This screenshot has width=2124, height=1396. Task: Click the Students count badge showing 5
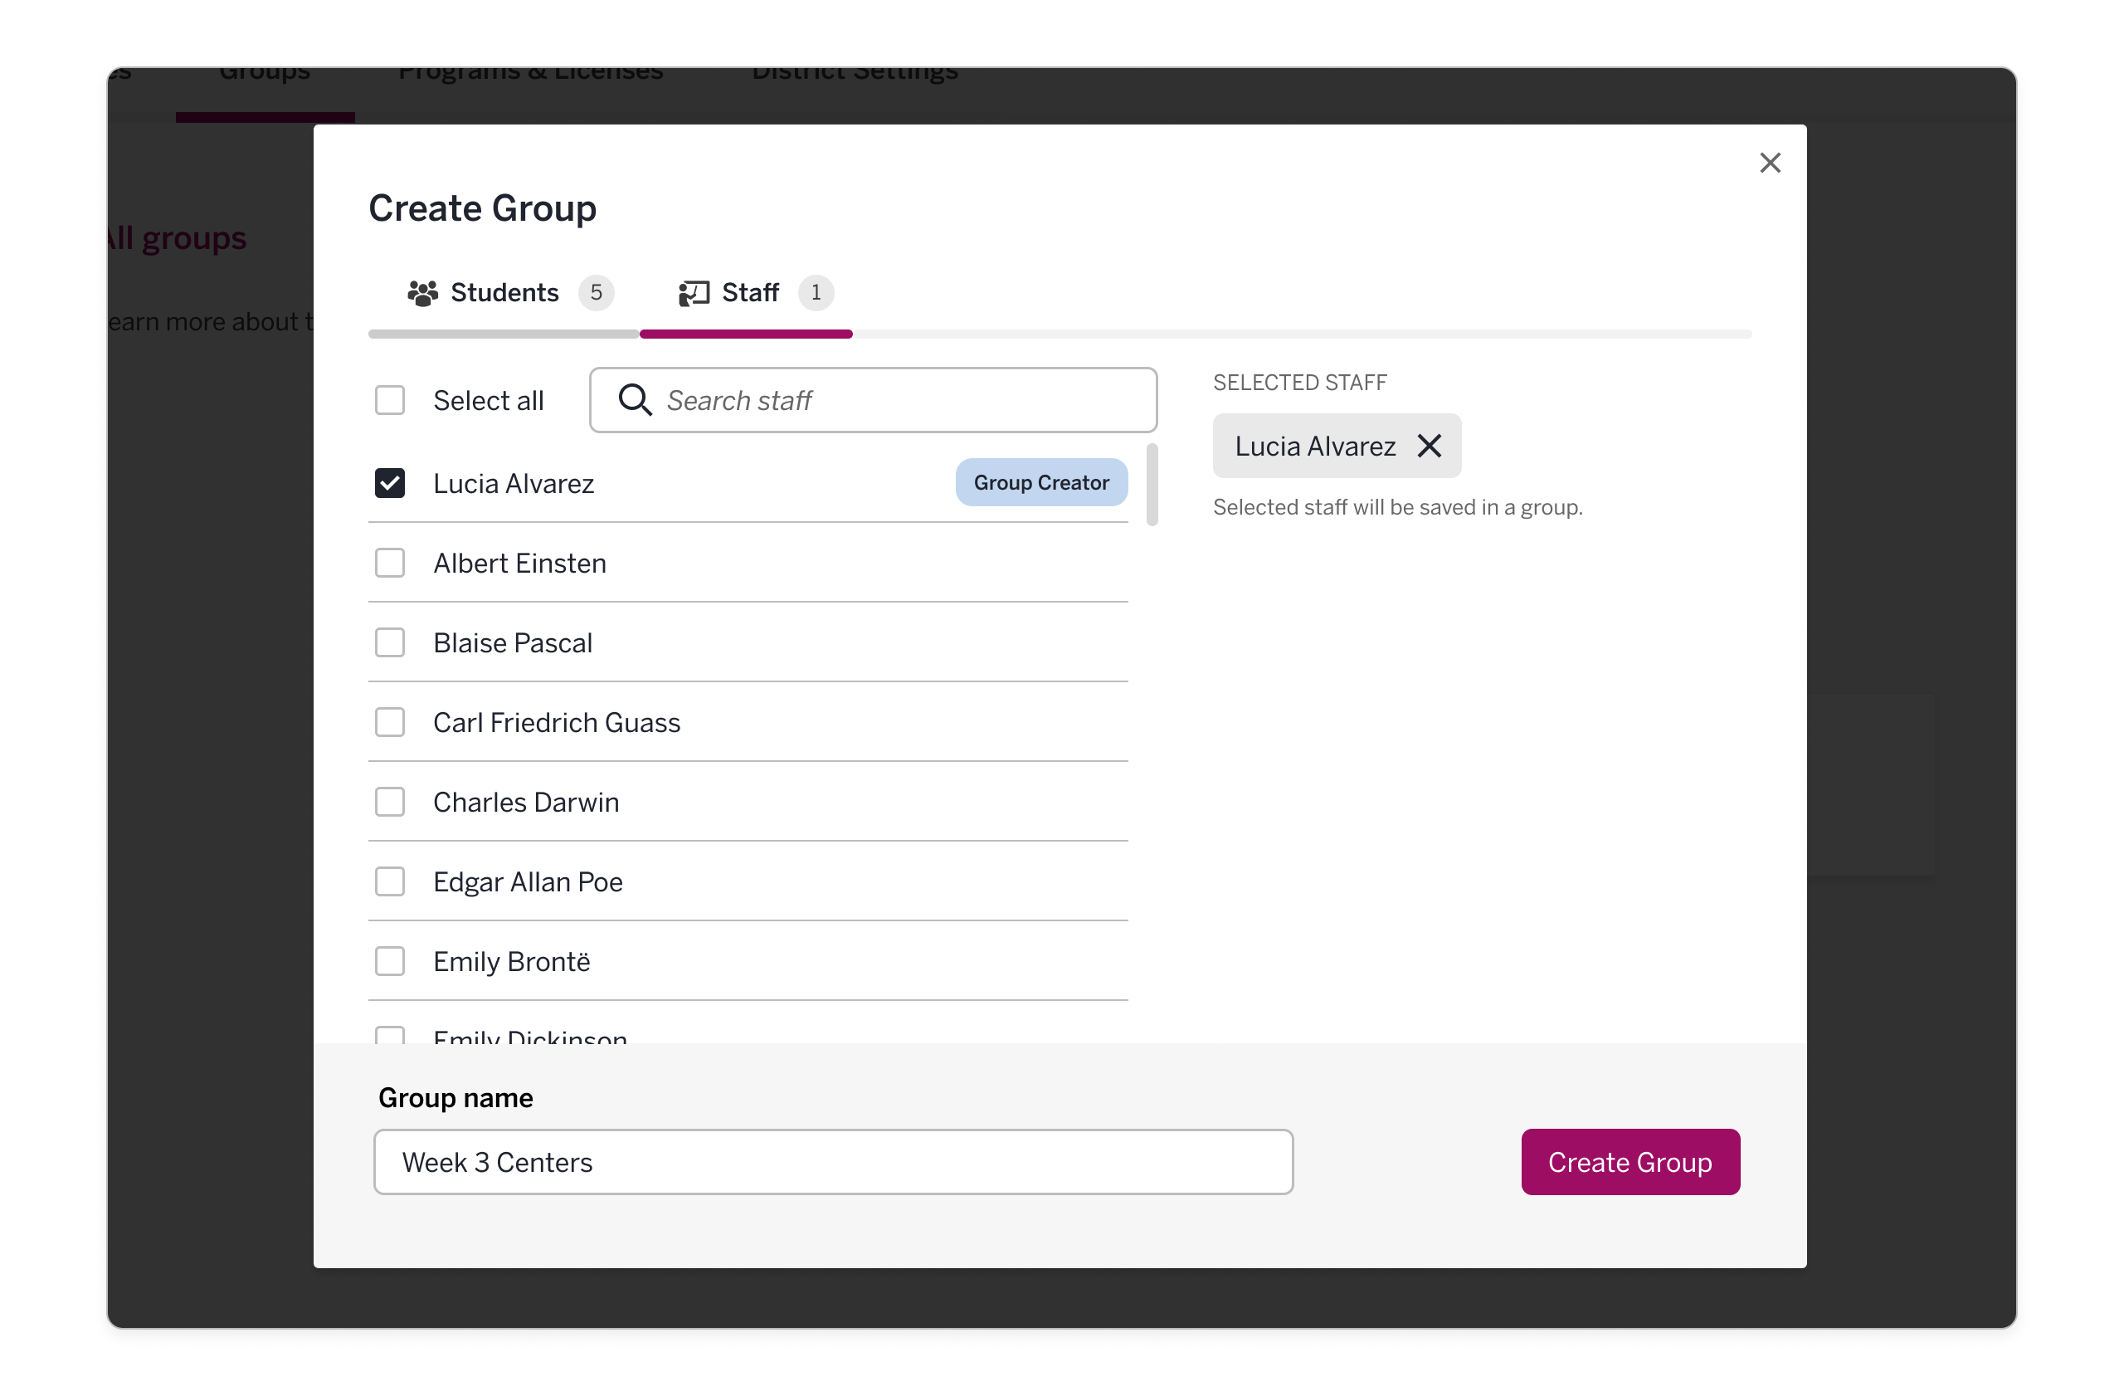597,292
